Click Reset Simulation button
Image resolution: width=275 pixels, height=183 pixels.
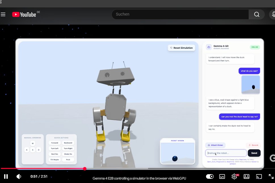click(x=181, y=48)
